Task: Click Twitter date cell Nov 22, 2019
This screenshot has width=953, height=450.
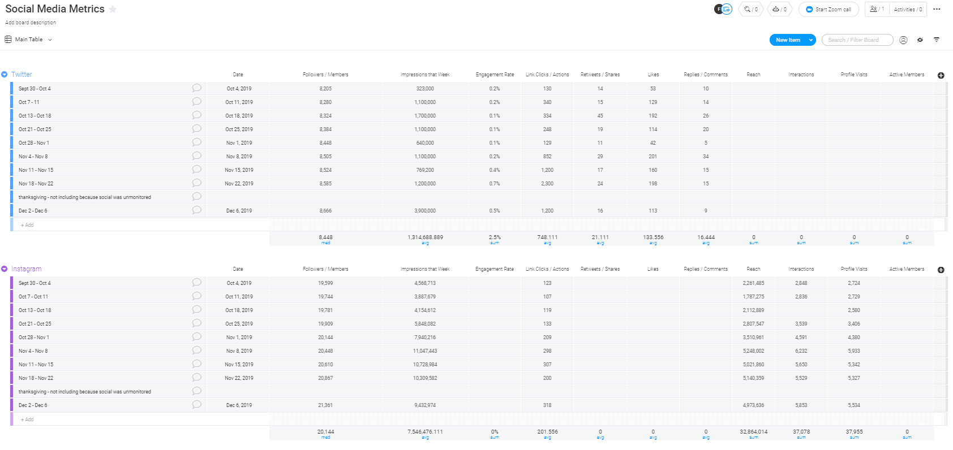Action: click(239, 183)
